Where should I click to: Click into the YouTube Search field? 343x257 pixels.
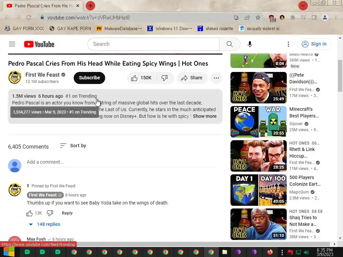153,44
